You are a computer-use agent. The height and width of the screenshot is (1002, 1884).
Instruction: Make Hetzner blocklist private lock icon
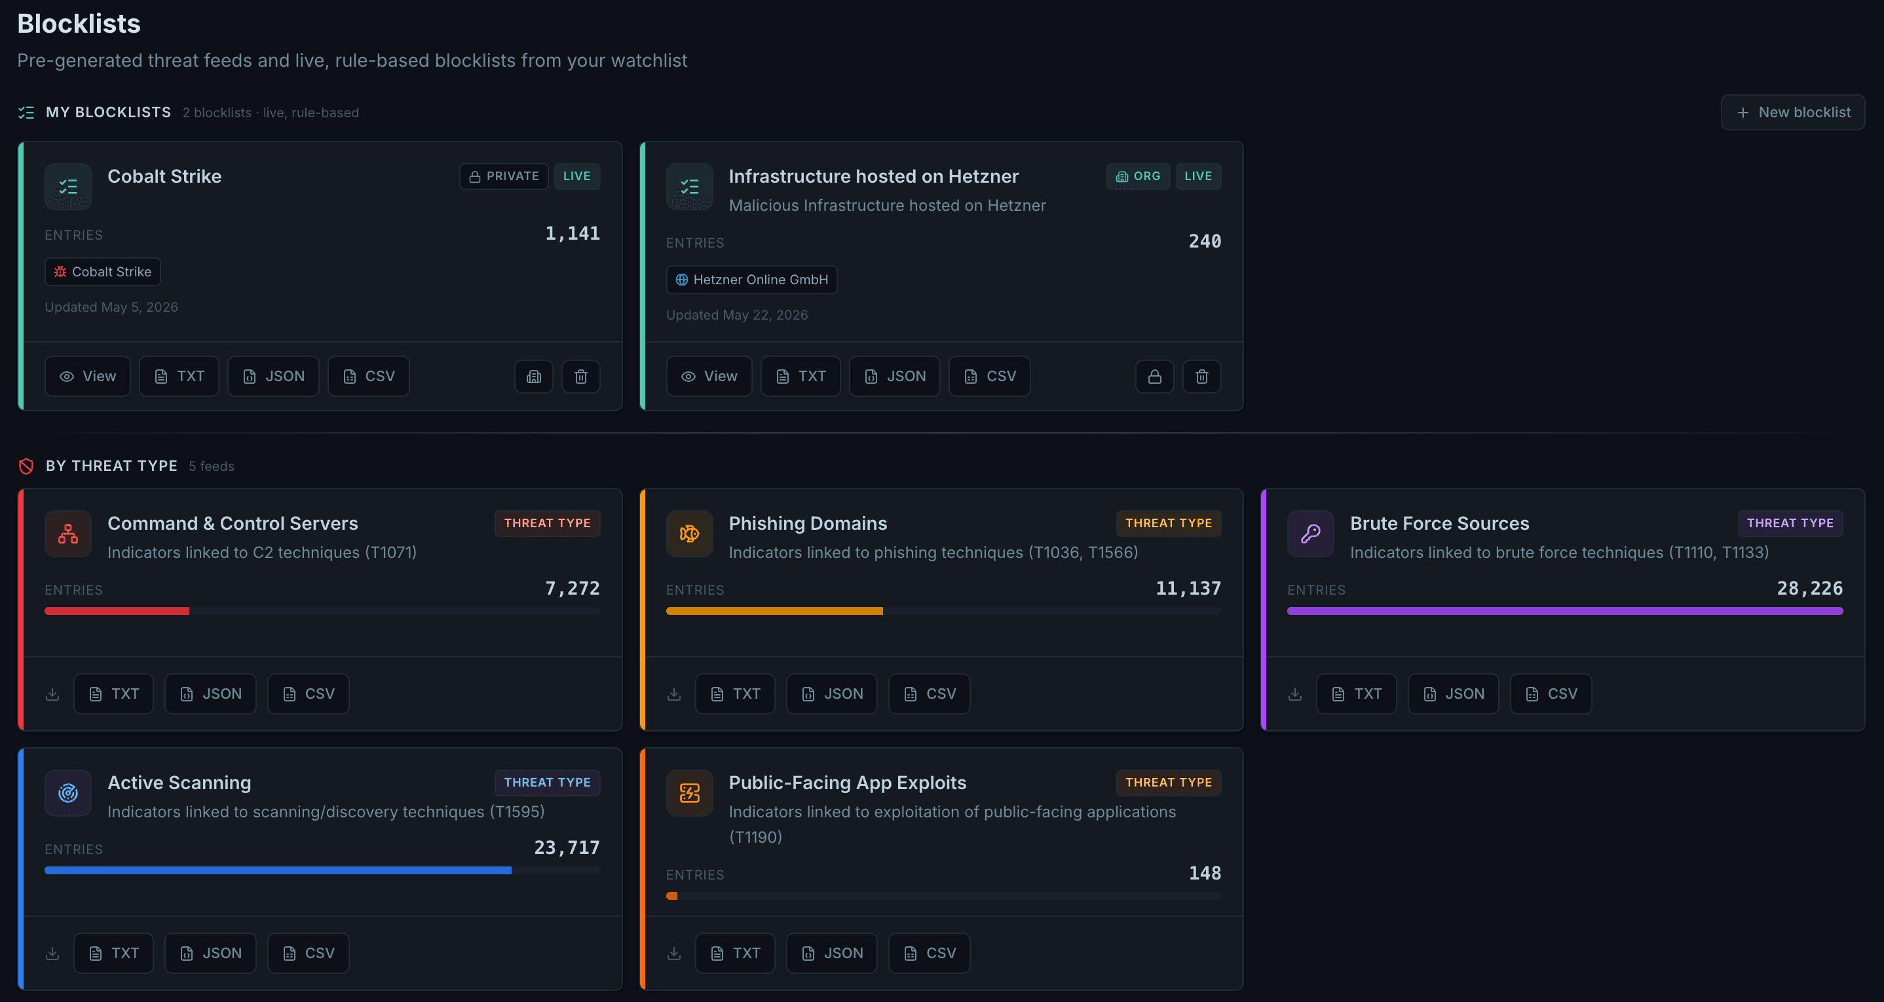(1155, 377)
